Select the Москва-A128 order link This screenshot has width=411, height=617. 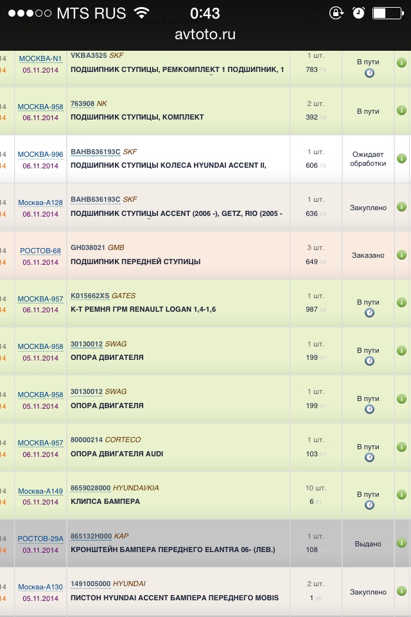tap(40, 202)
